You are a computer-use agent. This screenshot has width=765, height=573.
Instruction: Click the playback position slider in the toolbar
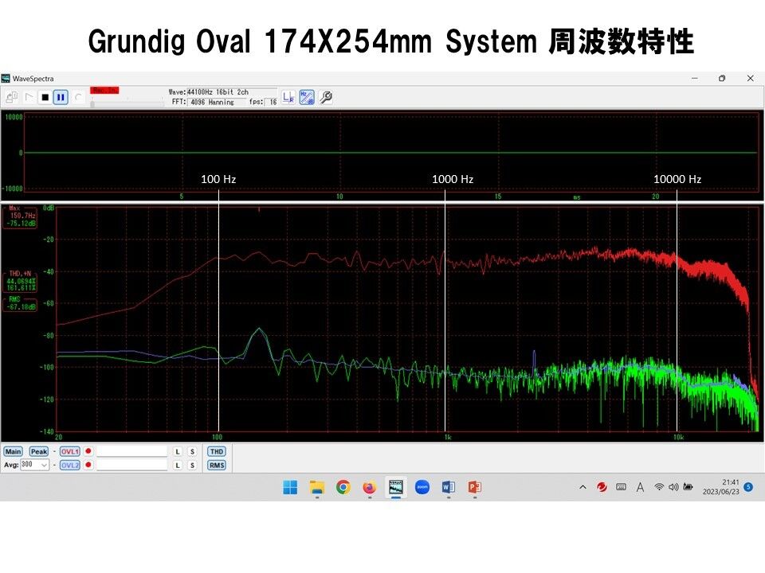(x=127, y=103)
